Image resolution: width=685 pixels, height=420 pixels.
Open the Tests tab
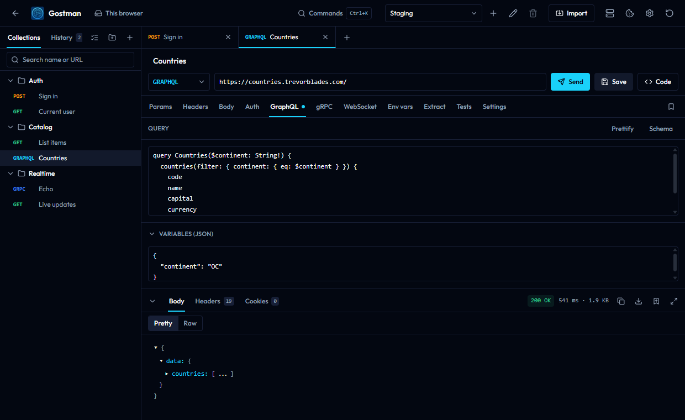(x=464, y=107)
